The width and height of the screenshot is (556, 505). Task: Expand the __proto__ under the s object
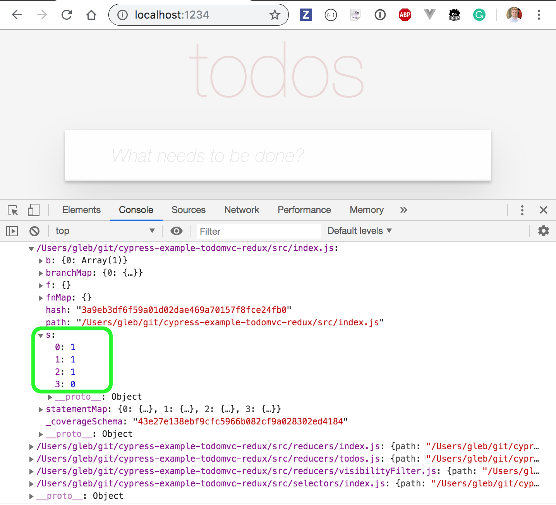point(50,397)
